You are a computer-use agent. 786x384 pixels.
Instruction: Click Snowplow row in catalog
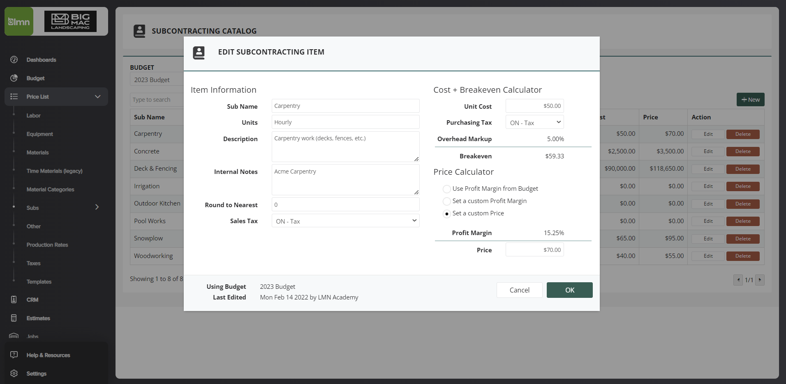pos(148,238)
